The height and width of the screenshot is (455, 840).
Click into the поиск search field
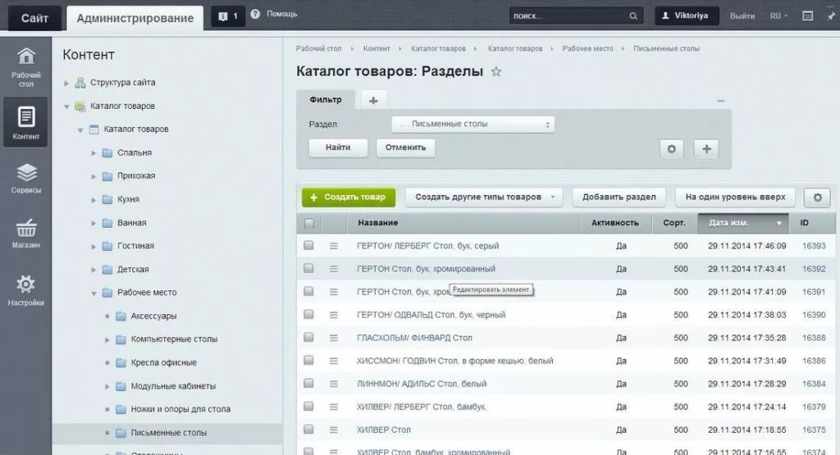point(568,16)
